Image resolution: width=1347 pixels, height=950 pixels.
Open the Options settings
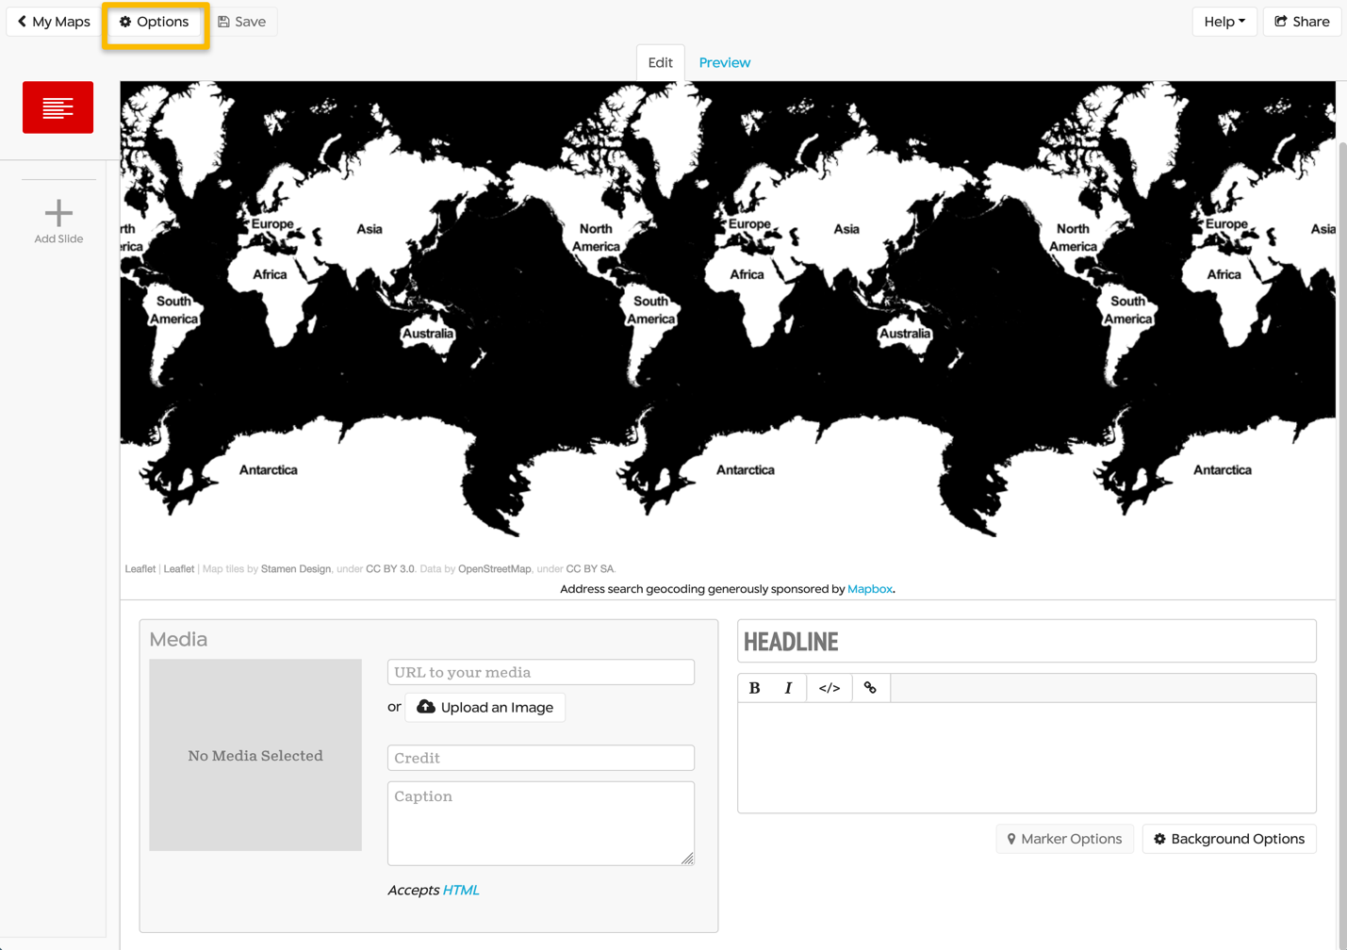(x=154, y=21)
